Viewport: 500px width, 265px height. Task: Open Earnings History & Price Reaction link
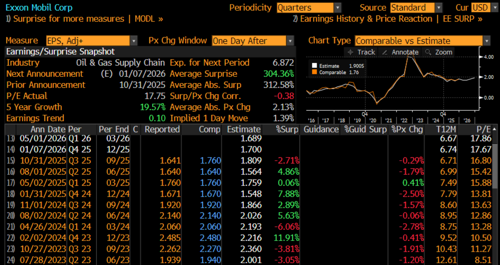tap(387, 19)
